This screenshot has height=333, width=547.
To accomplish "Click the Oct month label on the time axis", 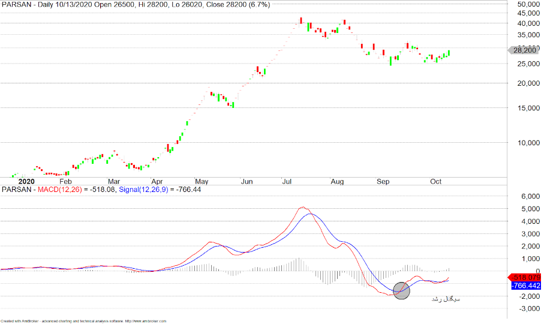I will click(435, 181).
